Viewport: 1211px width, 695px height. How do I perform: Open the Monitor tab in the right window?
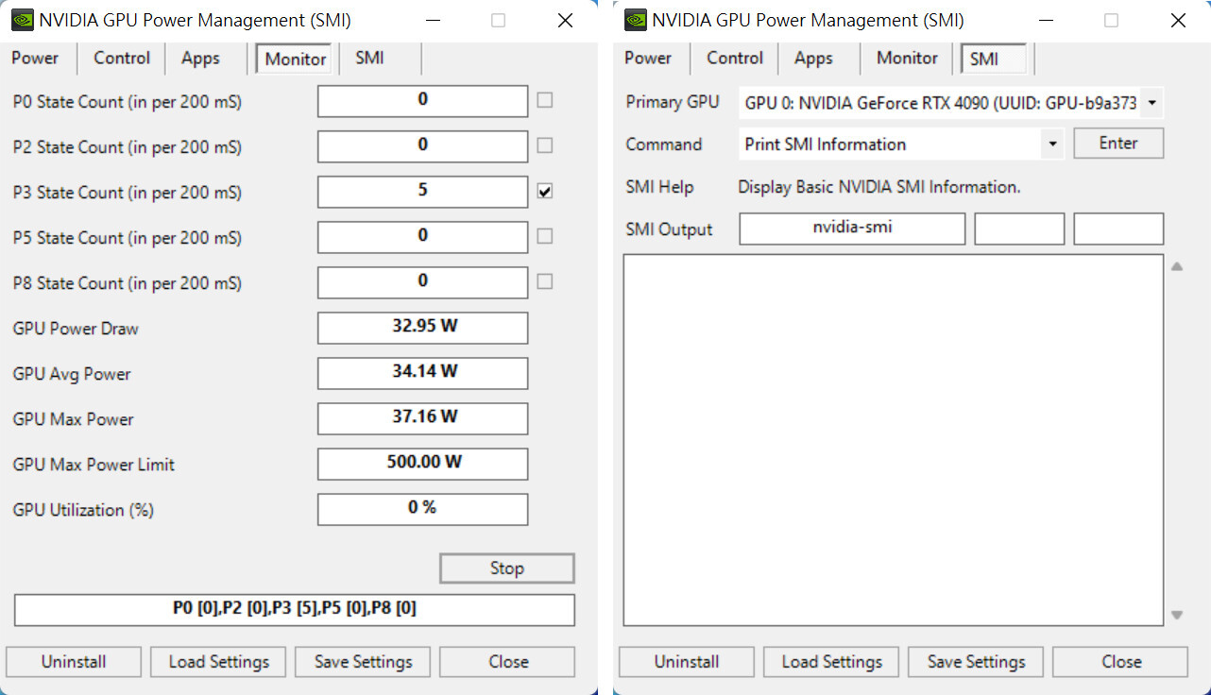pyautogui.click(x=906, y=58)
